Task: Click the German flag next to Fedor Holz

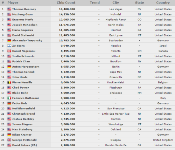Action: 9,103
